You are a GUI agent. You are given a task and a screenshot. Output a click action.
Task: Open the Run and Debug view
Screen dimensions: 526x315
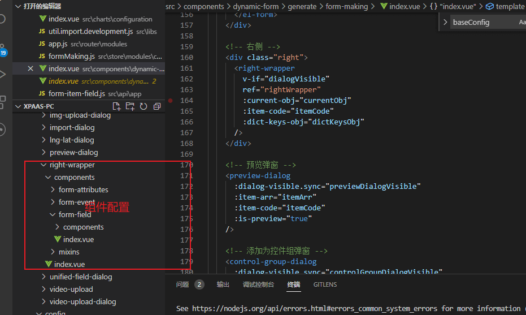click(x=3, y=74)
